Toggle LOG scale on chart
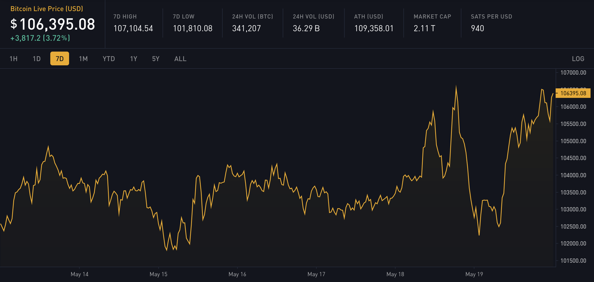 [578, 59]
